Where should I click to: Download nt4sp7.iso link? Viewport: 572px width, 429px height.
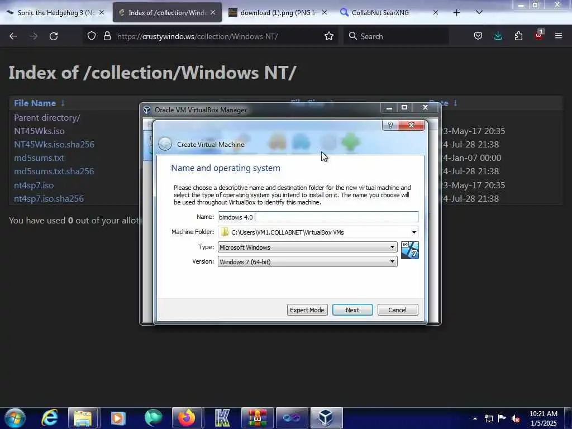tap(34, 185)
